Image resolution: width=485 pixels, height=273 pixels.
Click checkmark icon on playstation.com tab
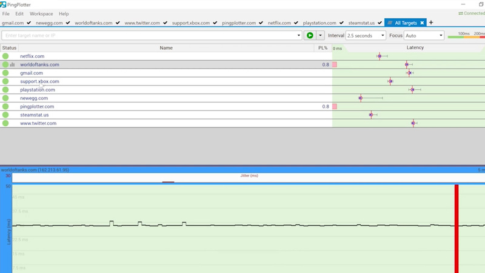coord(341,22)
